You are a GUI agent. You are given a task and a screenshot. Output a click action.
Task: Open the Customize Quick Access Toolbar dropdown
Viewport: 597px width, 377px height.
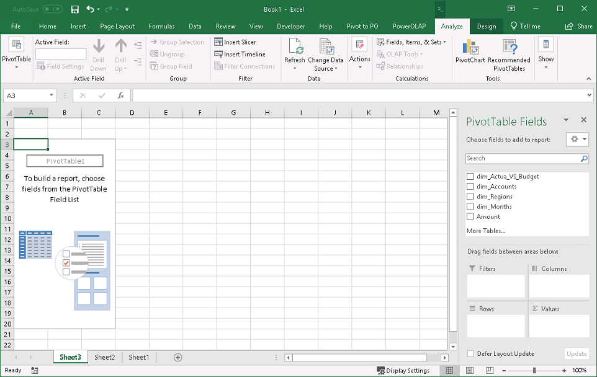point(127,9)
